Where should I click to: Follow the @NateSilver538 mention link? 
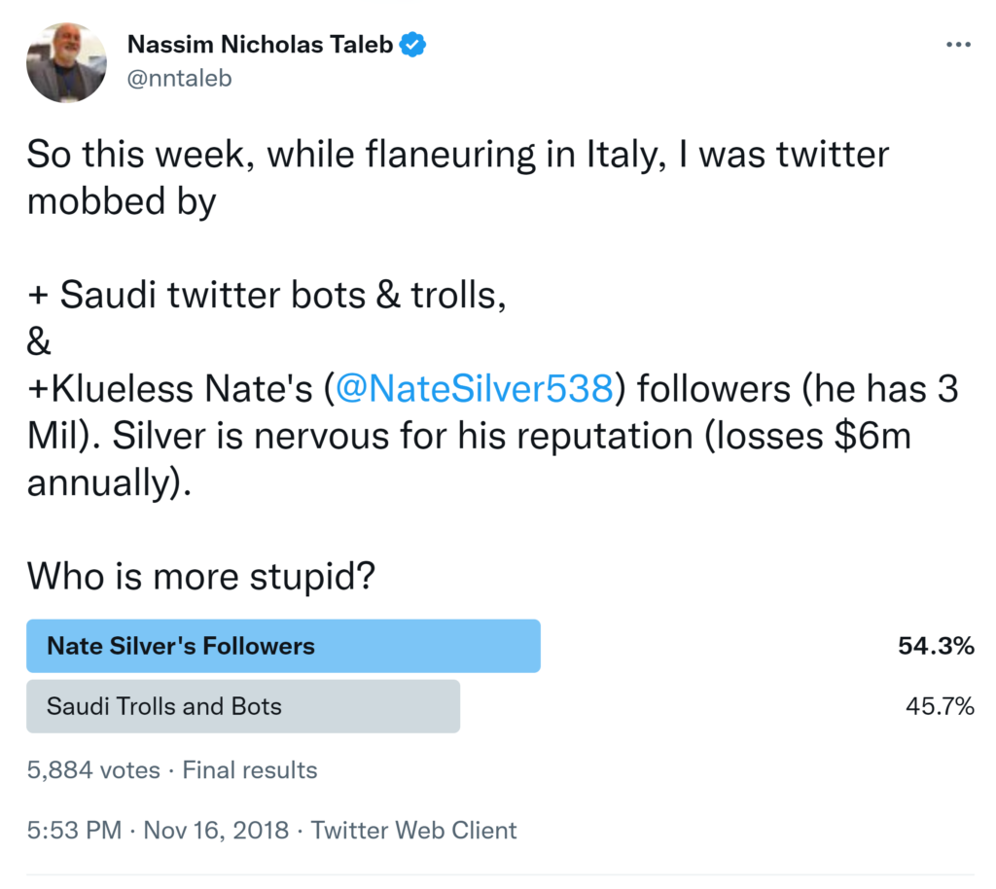[475, 390]
